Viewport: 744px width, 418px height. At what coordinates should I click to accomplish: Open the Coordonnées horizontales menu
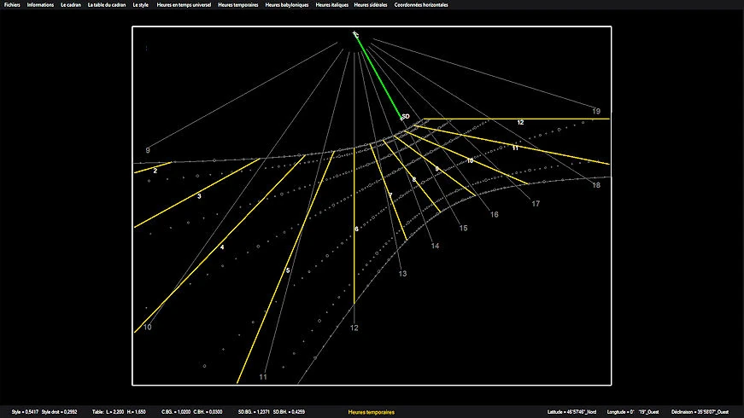pos(421,5)
